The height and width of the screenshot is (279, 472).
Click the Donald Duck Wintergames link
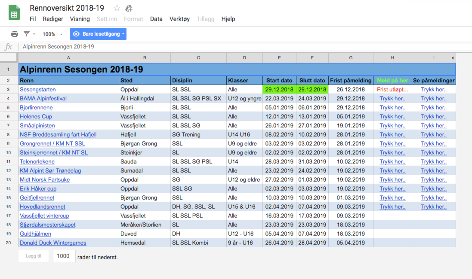tap(53, 243)
